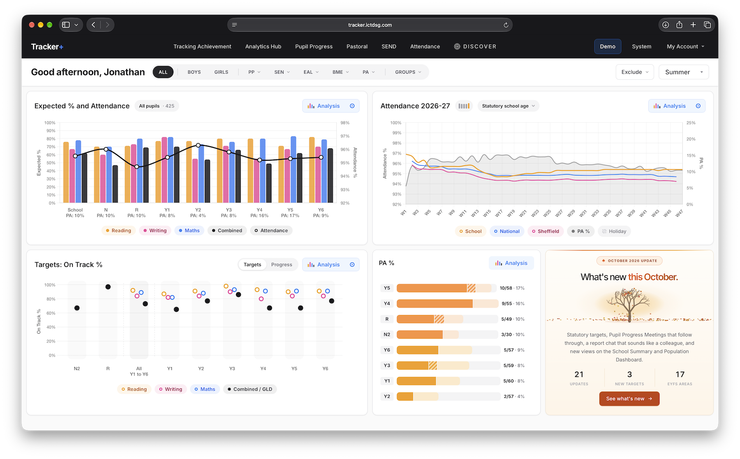Click the Safari share icon
Screen dimensions: 740x459
[680, 25]
